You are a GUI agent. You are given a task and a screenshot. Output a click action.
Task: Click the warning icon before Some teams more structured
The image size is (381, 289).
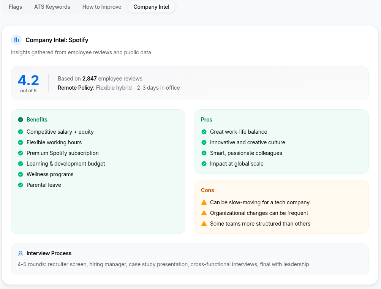click(x=204, y=224)
